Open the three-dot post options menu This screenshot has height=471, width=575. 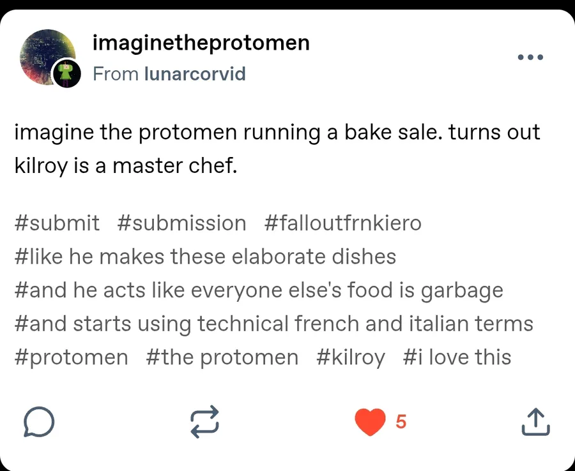(530, 57)
